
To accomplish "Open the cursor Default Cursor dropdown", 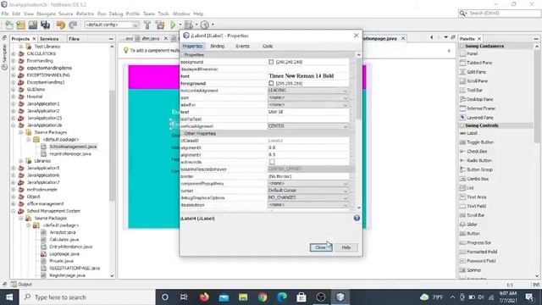I will [x=345, y=191].
